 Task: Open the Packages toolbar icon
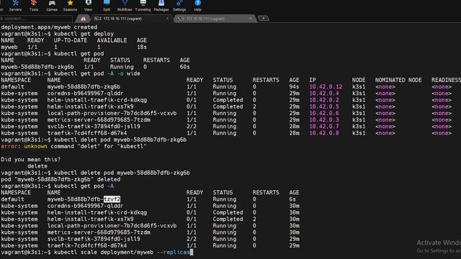point(161,5)
